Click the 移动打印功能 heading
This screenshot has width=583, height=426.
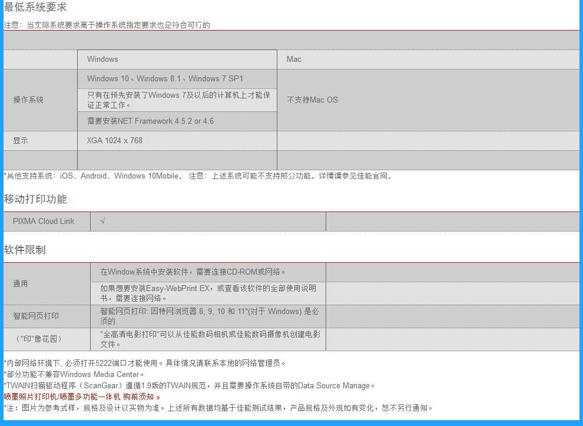[35, 199]
